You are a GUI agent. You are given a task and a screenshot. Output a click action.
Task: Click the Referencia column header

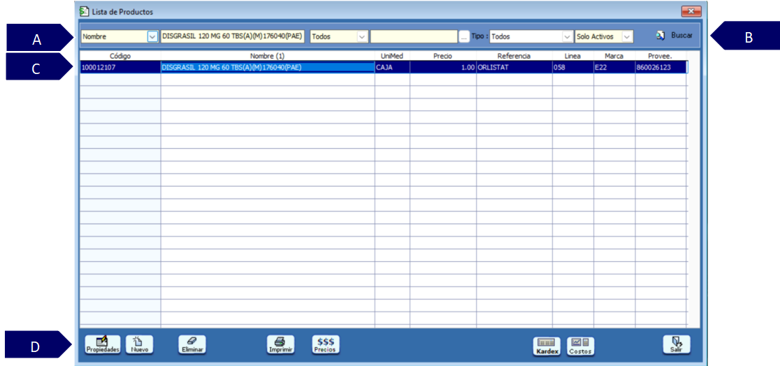click(514, 56)
